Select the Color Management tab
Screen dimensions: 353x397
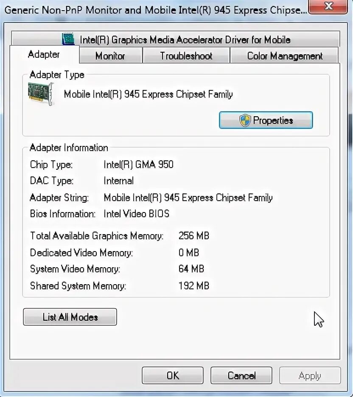284,56
